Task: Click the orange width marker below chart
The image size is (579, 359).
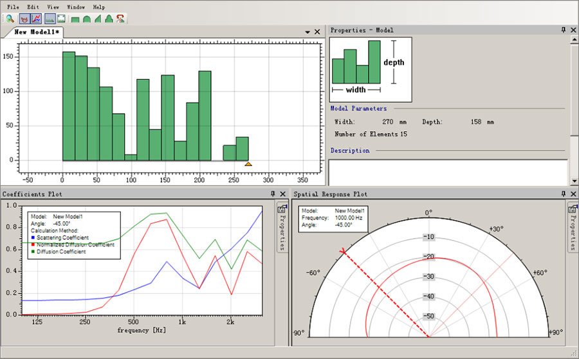Action: (248, 164)
